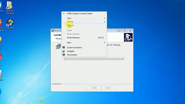Expand the New submenu
The width and height of the screenshot is (185, 104).
coord(84,42)
